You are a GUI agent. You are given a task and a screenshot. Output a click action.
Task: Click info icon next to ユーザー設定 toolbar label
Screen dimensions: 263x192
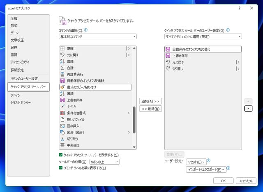(x=228, y=30)
